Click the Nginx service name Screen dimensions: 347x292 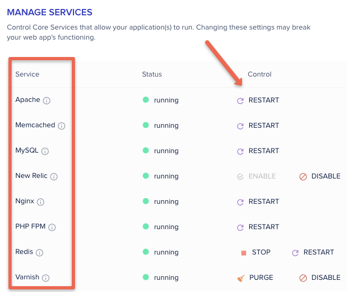point(25,201)
